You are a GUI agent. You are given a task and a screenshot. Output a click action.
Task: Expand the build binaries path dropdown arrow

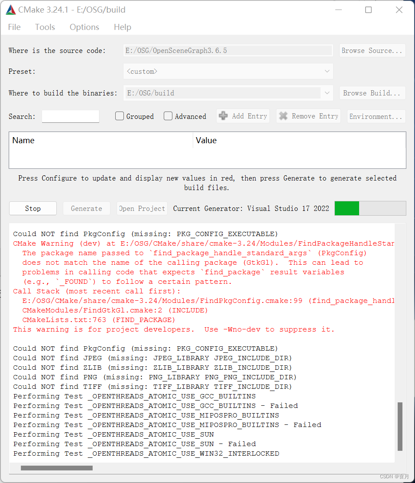327,93
